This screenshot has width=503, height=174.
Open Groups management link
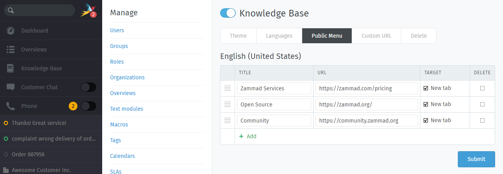point(119,46)
